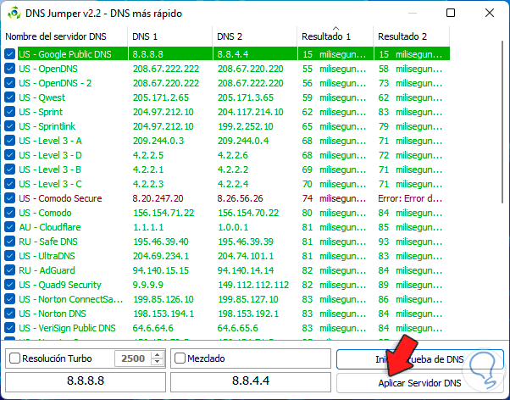The image size is (510, 400).
Task: Click the 149.112.112.112 DNS 2 cell
Action: point(253,285)
